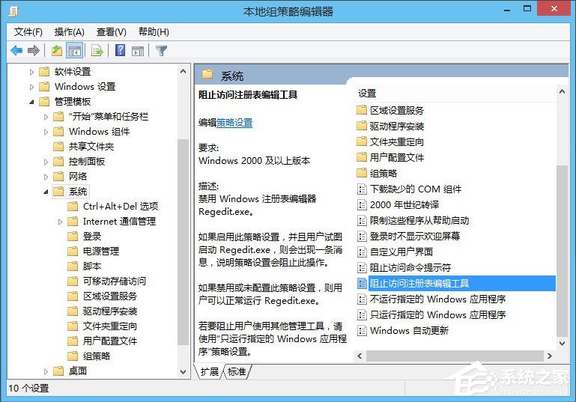This screenshot has width=576, height=402.
Task: Expand the Windows 组件 tree node
Action: [x=46, y=132]
